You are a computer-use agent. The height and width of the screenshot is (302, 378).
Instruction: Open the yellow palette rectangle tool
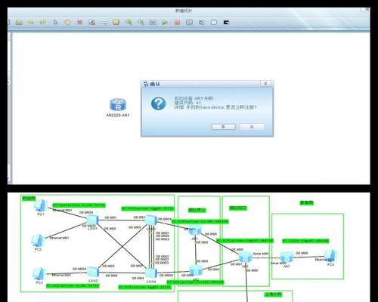pos(116,22)
